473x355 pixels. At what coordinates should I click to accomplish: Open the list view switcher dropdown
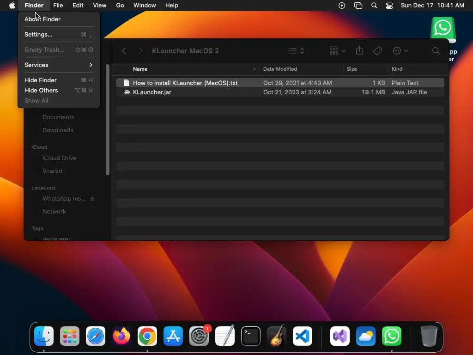[296, 51]
